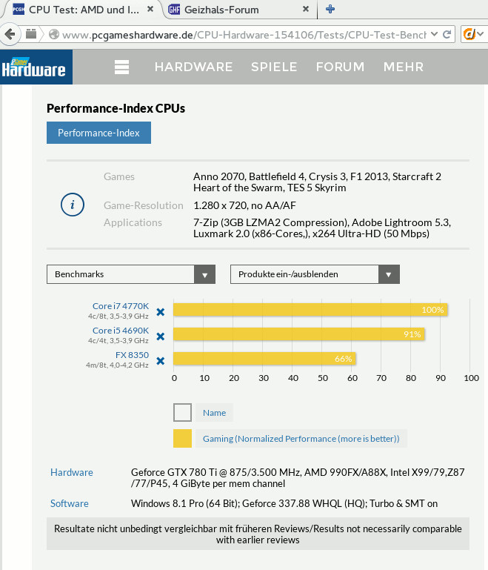Open the hamburger menu icon
This screenshot has height=570, width=488.
click(x=122, y=67)
